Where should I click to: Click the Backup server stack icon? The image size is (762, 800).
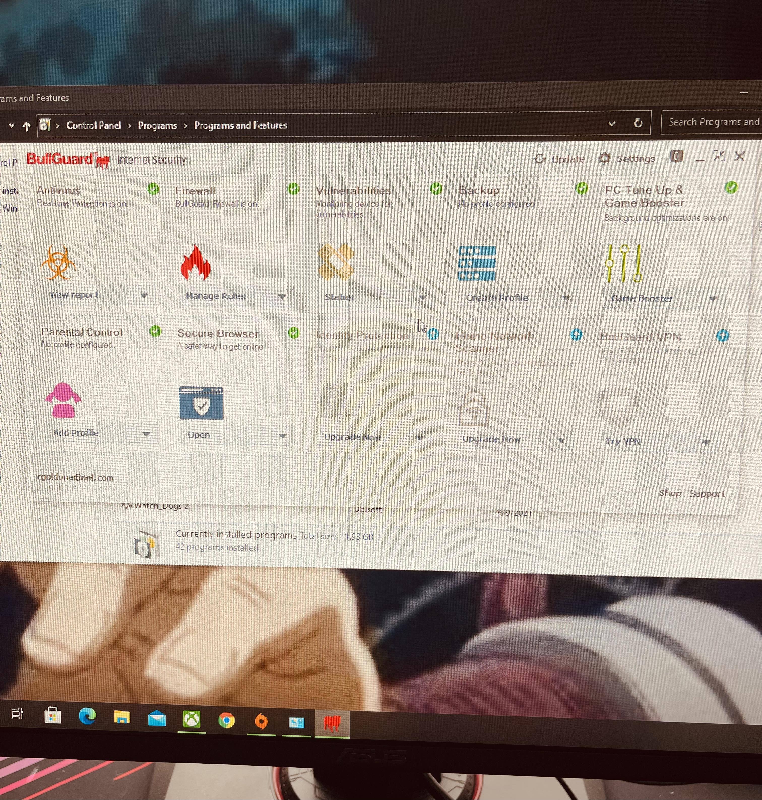click(477, 263)
